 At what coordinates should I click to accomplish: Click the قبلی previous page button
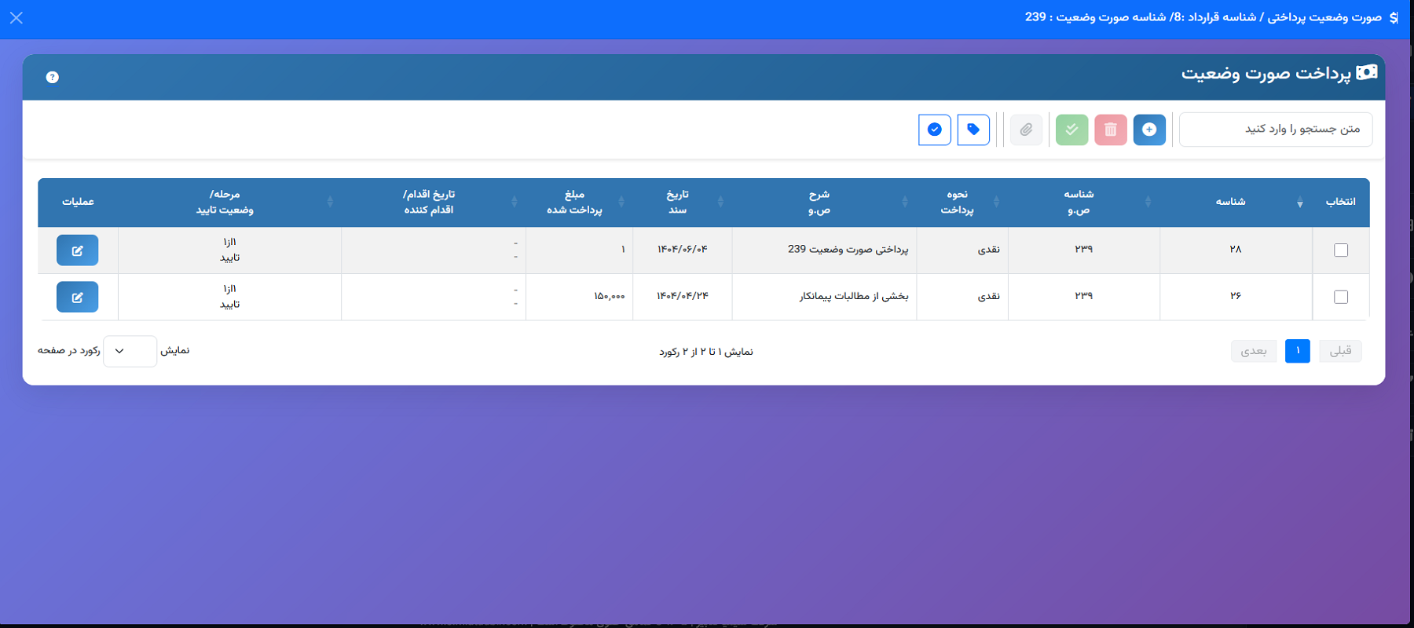(1341, 351)
